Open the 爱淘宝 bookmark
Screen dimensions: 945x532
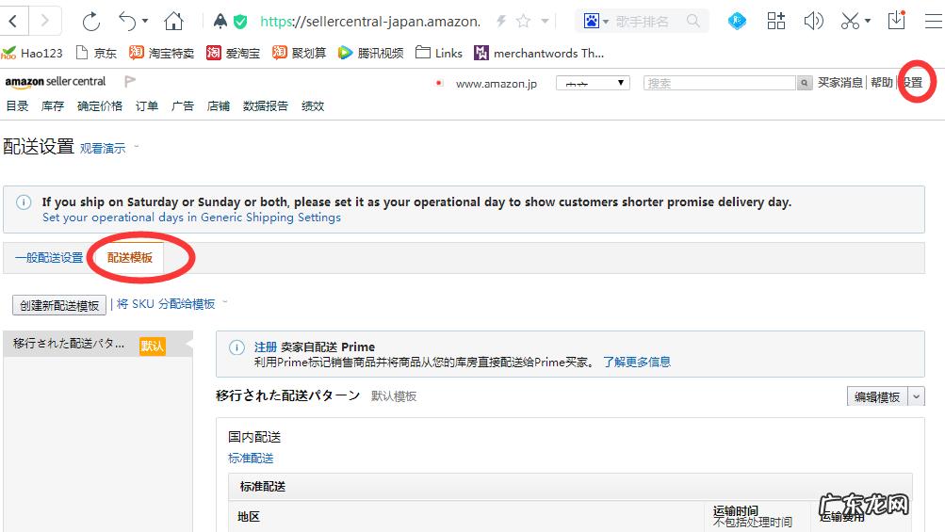tap(233, 53)
